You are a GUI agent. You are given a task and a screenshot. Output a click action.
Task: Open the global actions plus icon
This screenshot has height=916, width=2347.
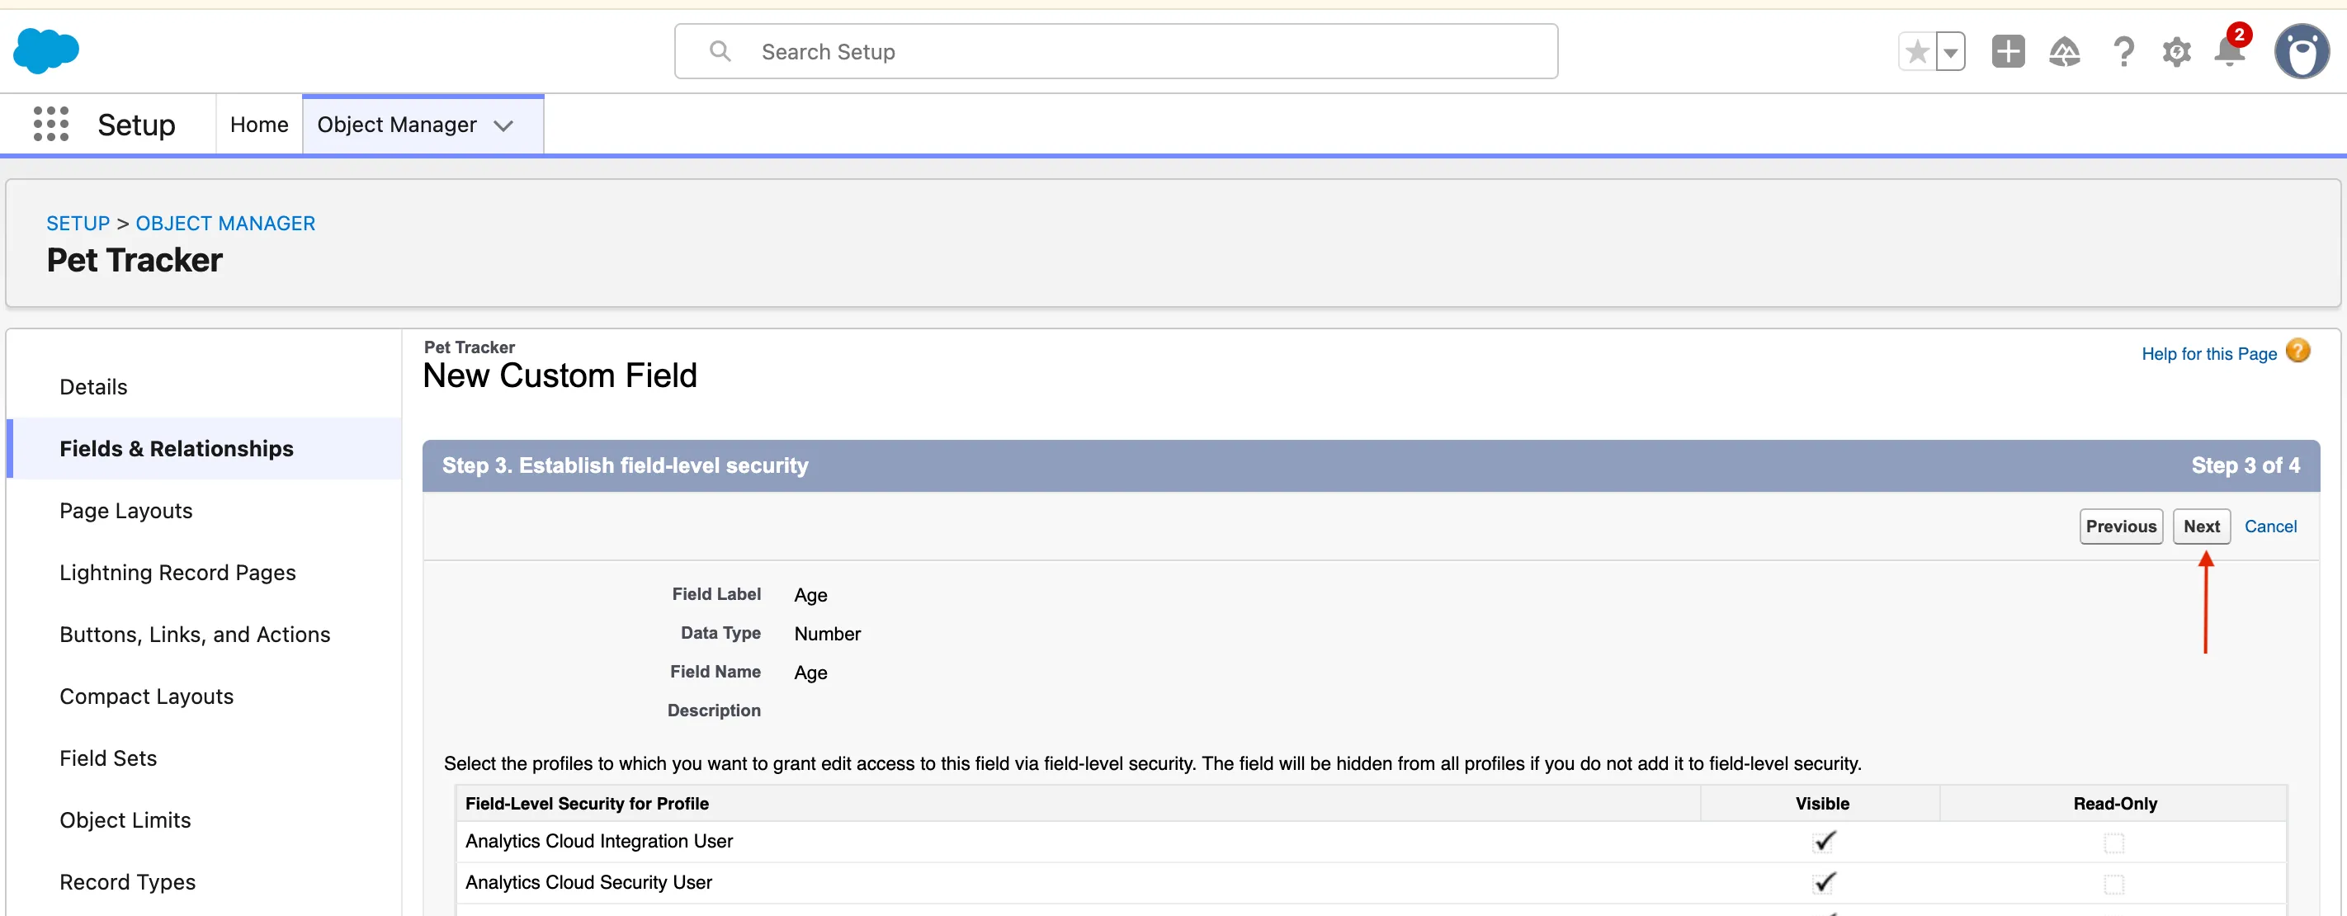2008,52
